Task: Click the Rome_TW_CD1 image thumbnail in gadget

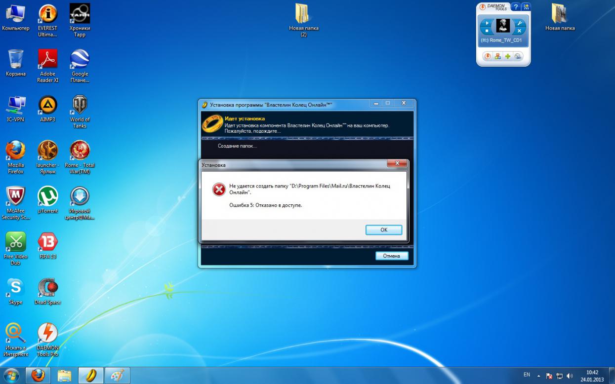Action: pos(503,26)
